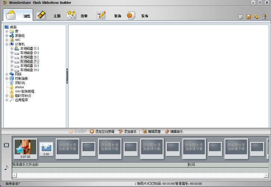Expand the 库 (Libraries) tree node

pyautogui.click(x=7, y=31)
